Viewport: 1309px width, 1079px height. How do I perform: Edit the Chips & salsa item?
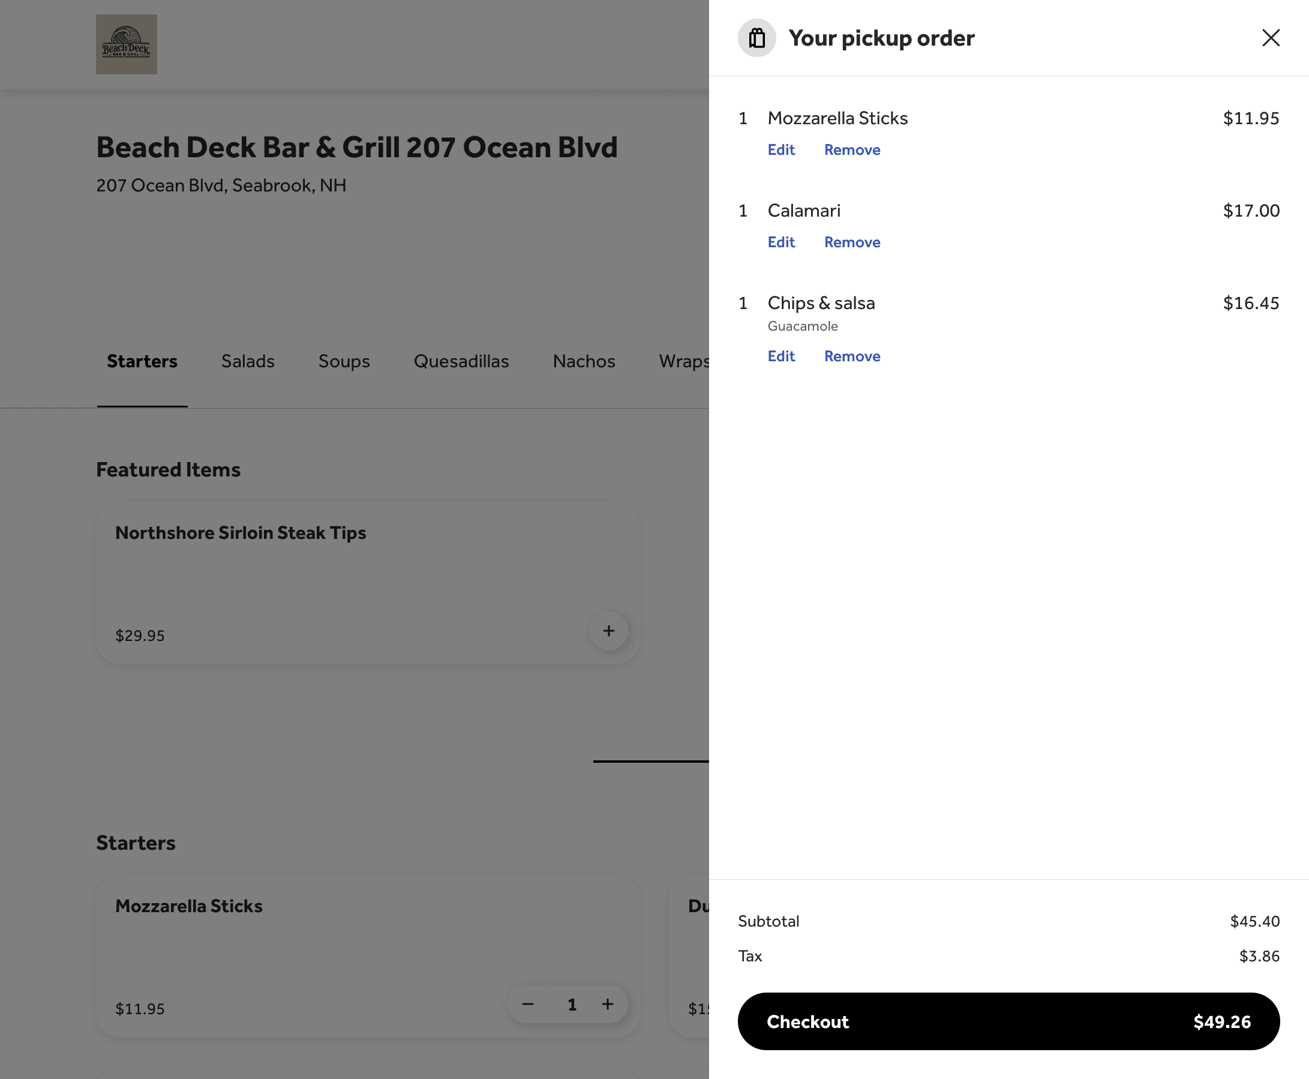[781, 356]
